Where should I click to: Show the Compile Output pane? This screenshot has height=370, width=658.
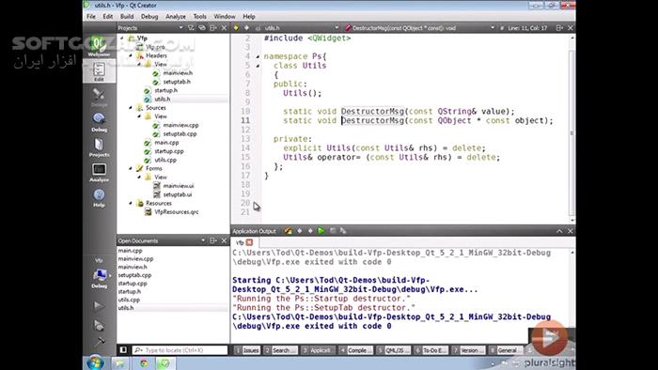click(355, 350)
